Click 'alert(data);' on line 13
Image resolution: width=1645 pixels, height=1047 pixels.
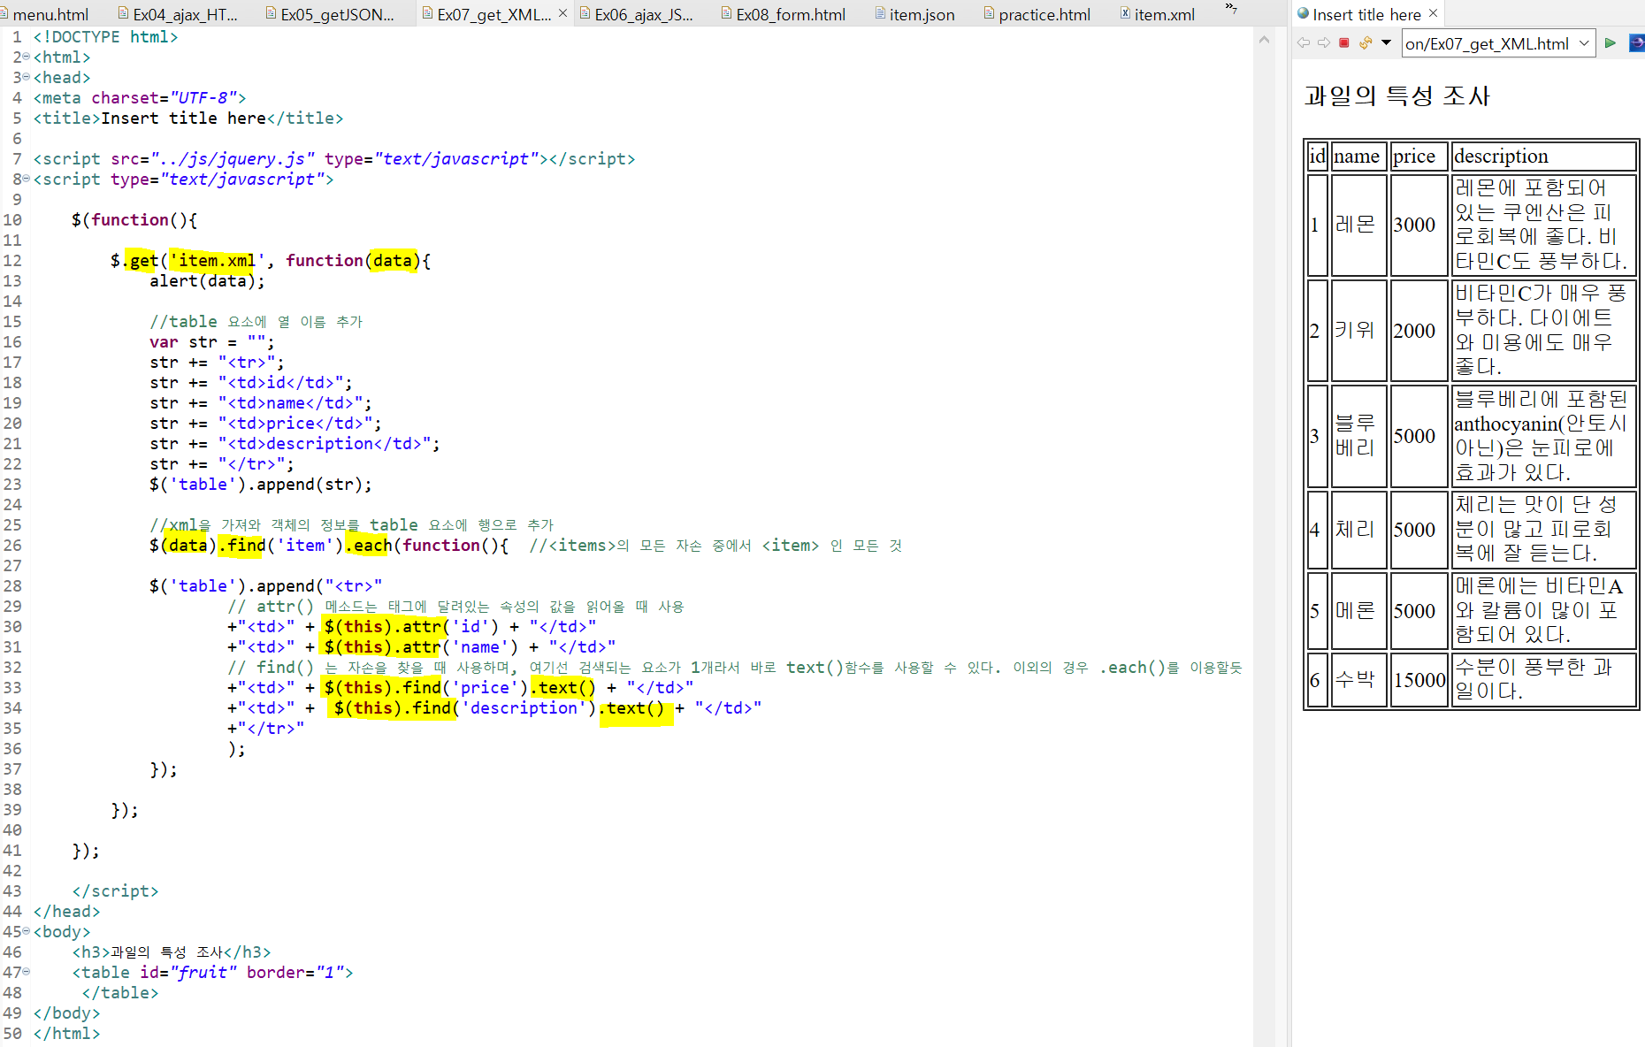[x=207, y=281]
